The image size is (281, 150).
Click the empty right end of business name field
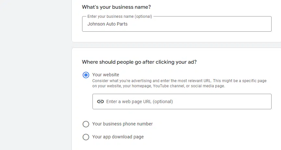pyautogui.click(x=253, y=24)
